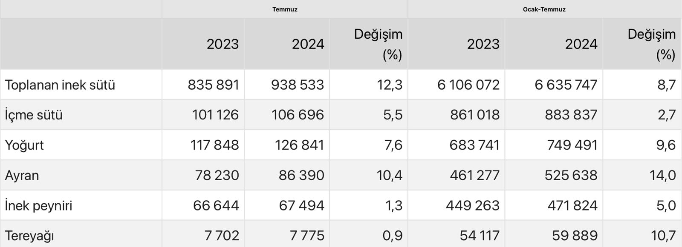The width and height of the screenshot is (682, 247).
Task: Click Ayran's 14,0 percent change cell
Action: [x=662, y=176]
